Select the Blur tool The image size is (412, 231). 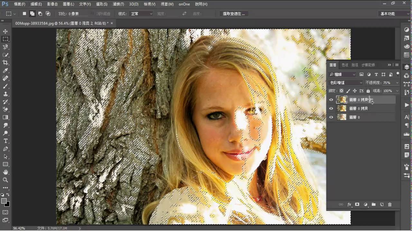pyautogui.click(x=5, y=125)
